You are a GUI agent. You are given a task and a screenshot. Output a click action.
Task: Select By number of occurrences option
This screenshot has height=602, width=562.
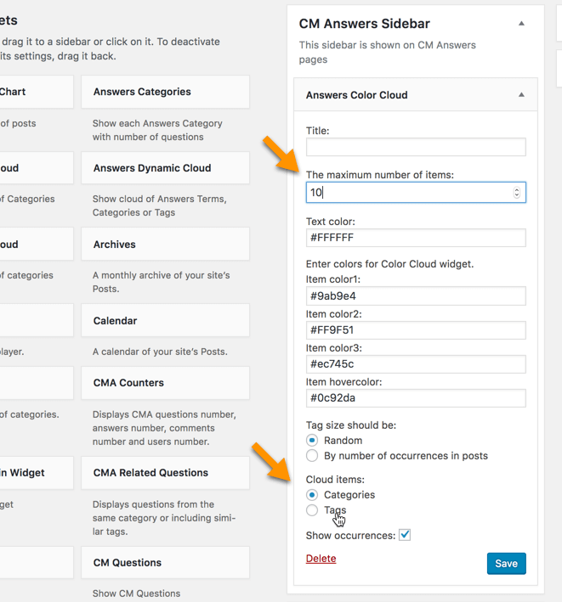coord(312,456)
